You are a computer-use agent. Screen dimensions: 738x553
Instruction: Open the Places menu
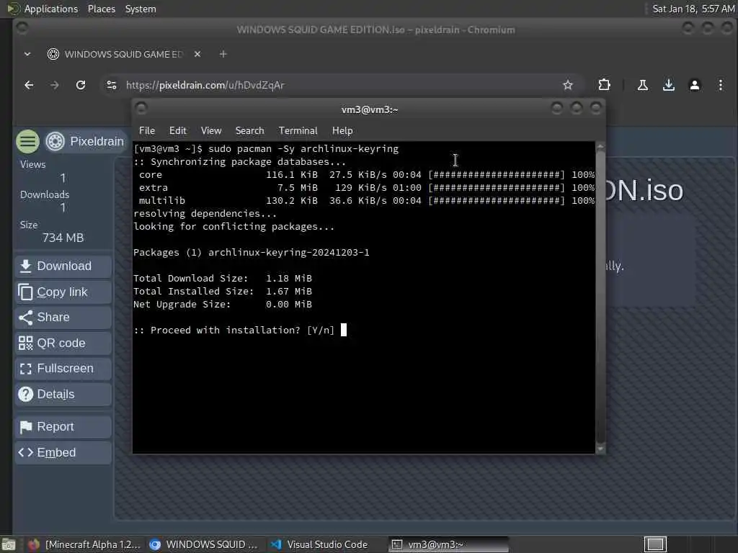point(101,9)
